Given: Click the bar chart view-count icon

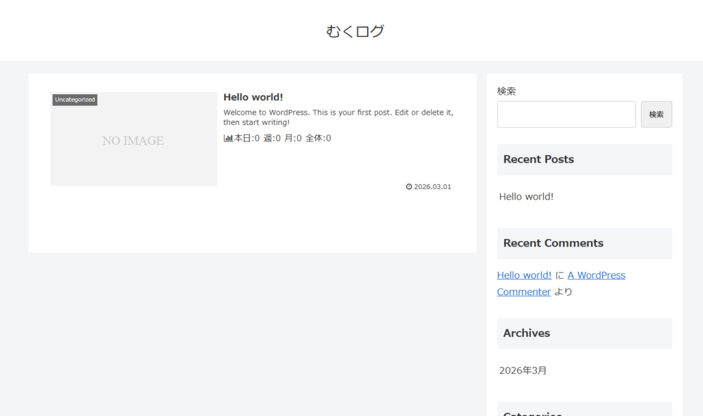Looking at the screenshot, I should click(228, 138).
